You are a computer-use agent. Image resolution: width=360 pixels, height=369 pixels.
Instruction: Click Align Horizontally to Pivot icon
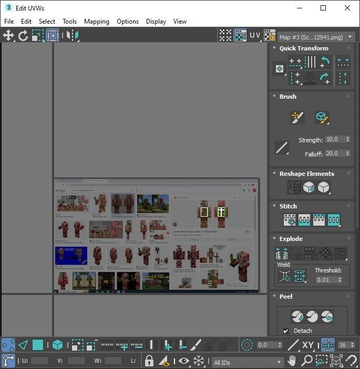tap(295, 62)
